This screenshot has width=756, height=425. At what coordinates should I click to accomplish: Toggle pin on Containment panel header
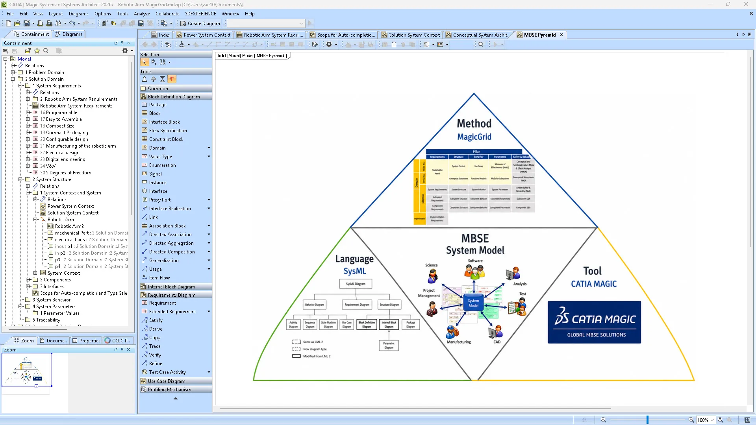tap(122, 43)
